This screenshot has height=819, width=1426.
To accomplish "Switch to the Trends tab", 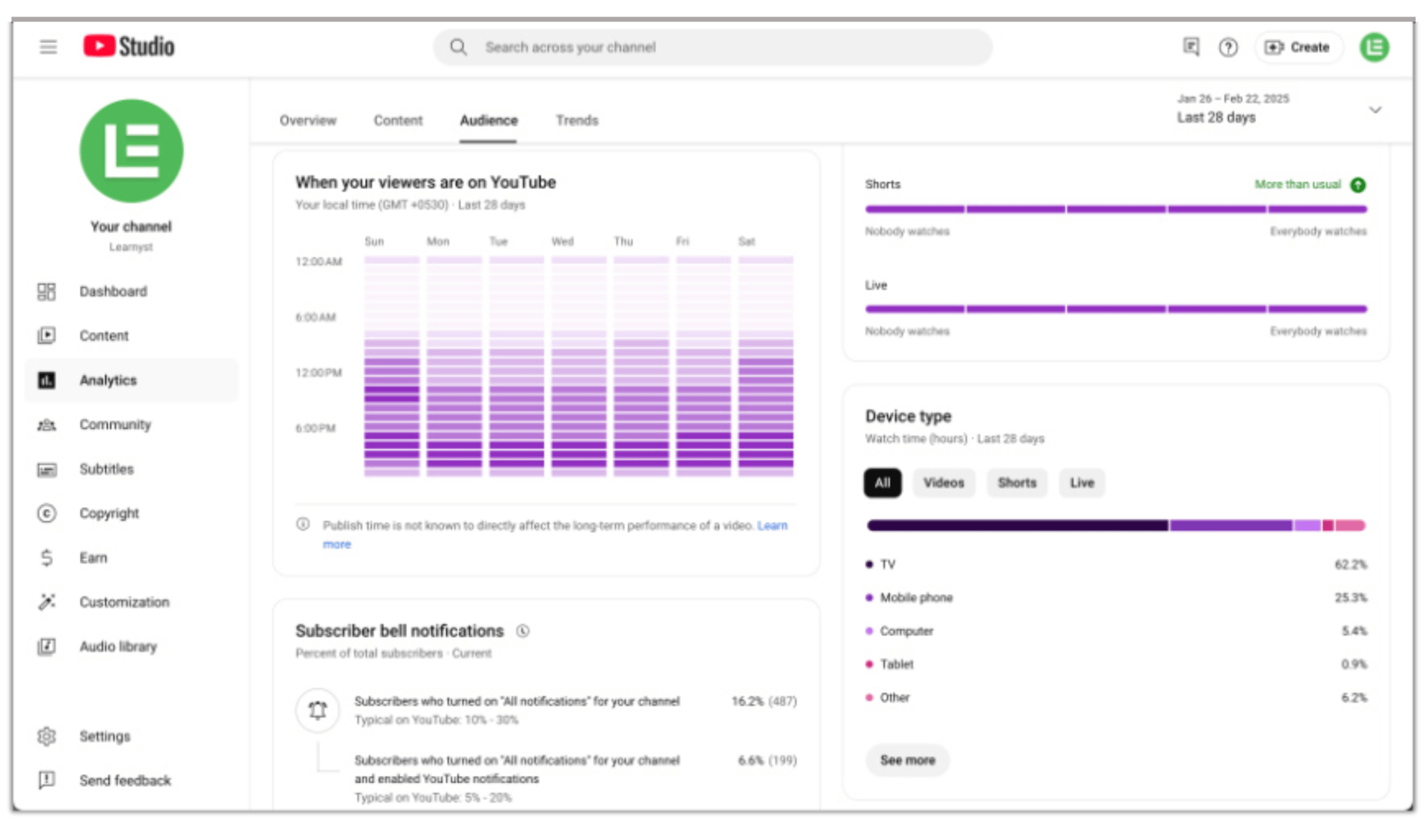I will 576,121.
